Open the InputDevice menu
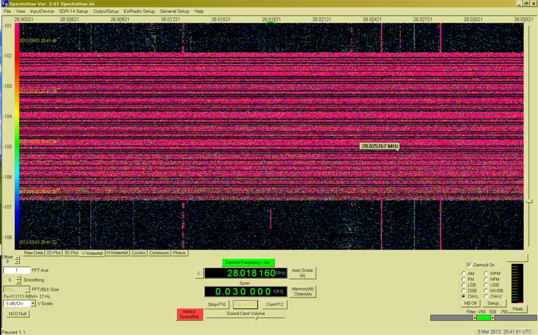The image size is (538, 335). [x=42, y=11]
